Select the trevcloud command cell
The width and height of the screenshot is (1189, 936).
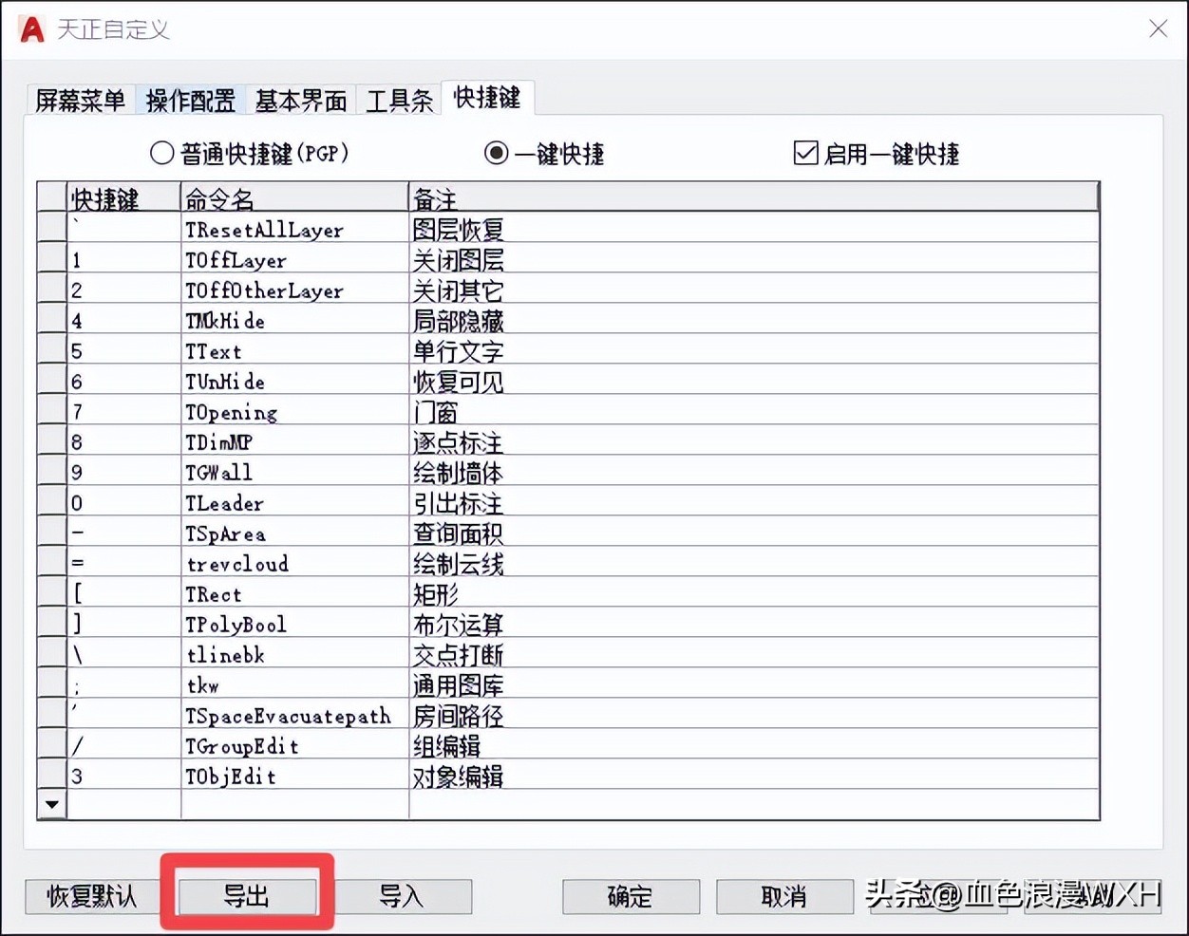click(x=294, y=563)
